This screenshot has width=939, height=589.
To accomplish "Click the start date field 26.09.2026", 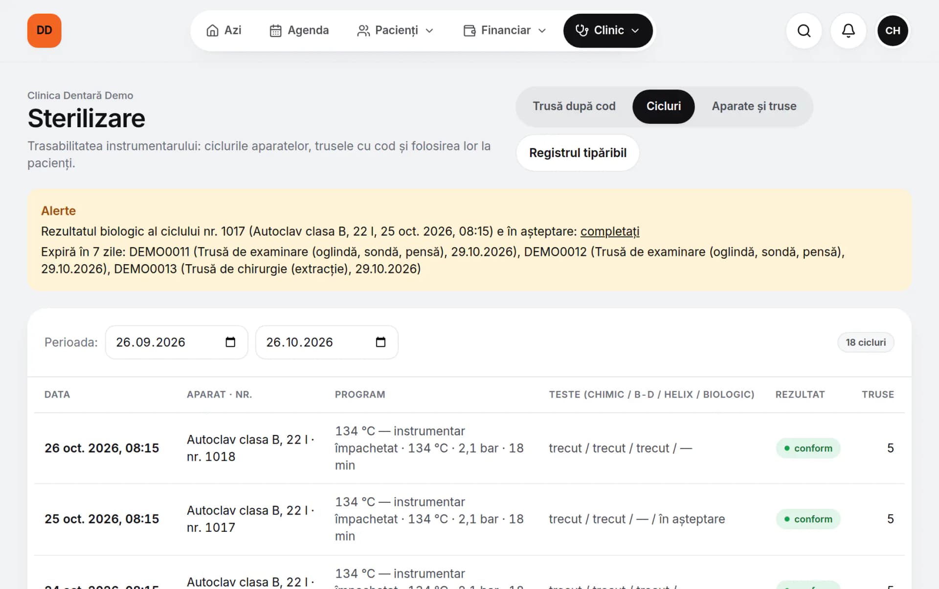I will pyautogui.click(x=177, y=342).
